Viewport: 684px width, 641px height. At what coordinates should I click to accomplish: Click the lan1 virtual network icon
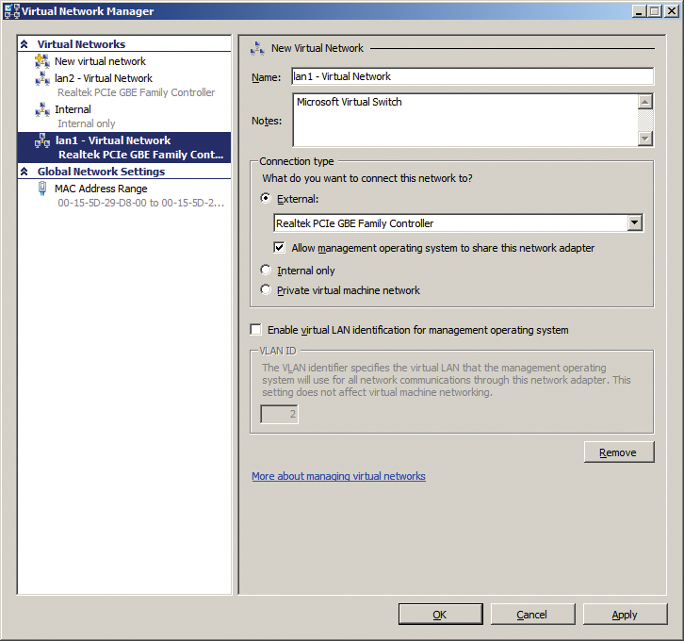coord(42,140)
